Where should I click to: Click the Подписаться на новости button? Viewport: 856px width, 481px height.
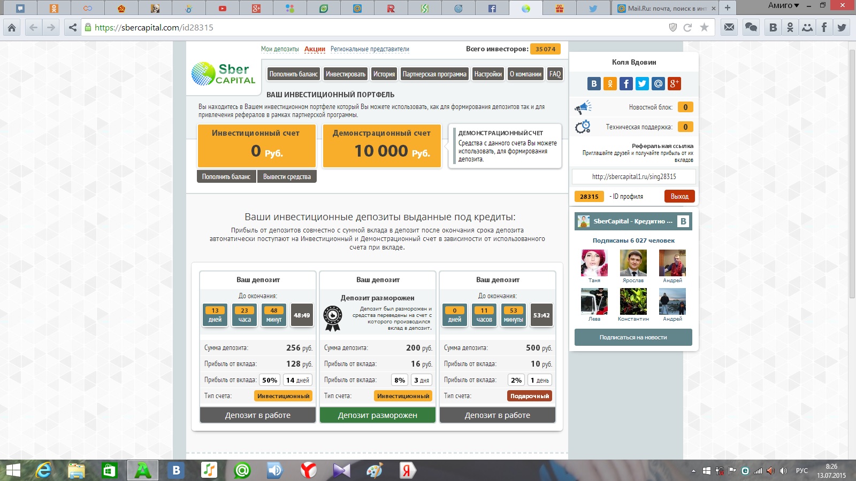coord(633,337)
